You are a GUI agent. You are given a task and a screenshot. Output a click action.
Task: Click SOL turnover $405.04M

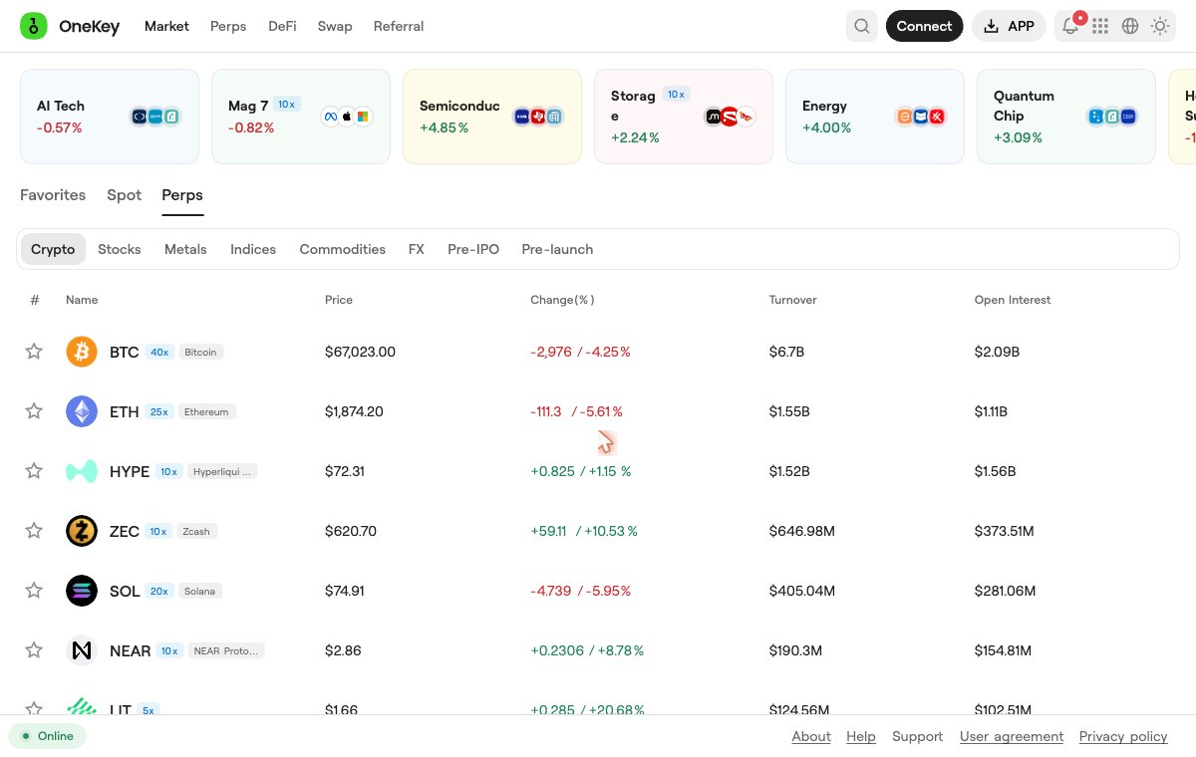[x=802, y=591]
